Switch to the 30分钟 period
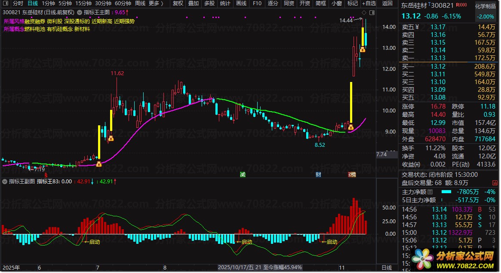Image resolution: width=501 pixels, height=273 pixels. [x=103, y=3]
